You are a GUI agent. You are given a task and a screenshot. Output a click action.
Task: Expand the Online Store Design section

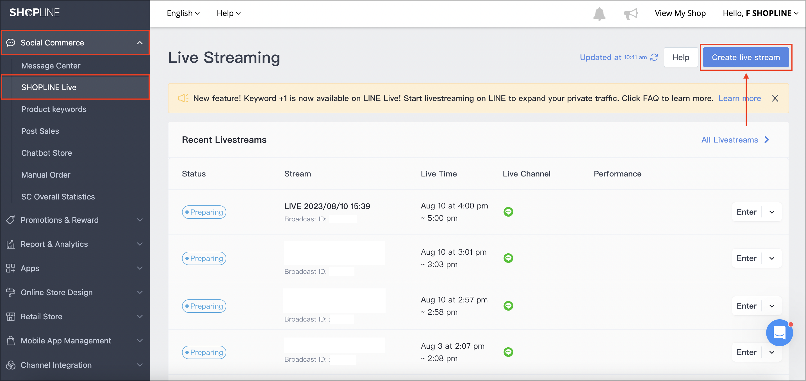(x=140, y=292)
